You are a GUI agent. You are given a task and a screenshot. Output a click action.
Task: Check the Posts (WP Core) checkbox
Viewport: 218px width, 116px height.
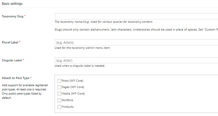point(59,81)
